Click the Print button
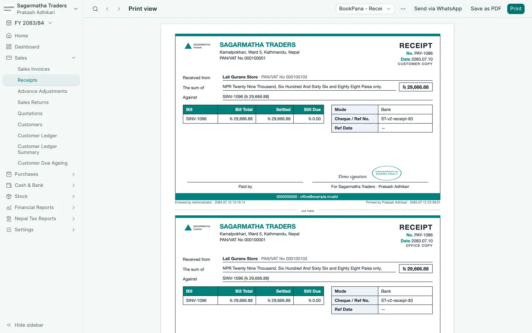 click(x=516, y=9)
